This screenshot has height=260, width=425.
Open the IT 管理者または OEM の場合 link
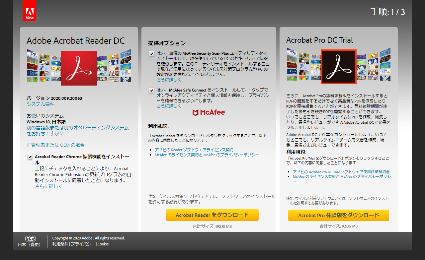55,145
